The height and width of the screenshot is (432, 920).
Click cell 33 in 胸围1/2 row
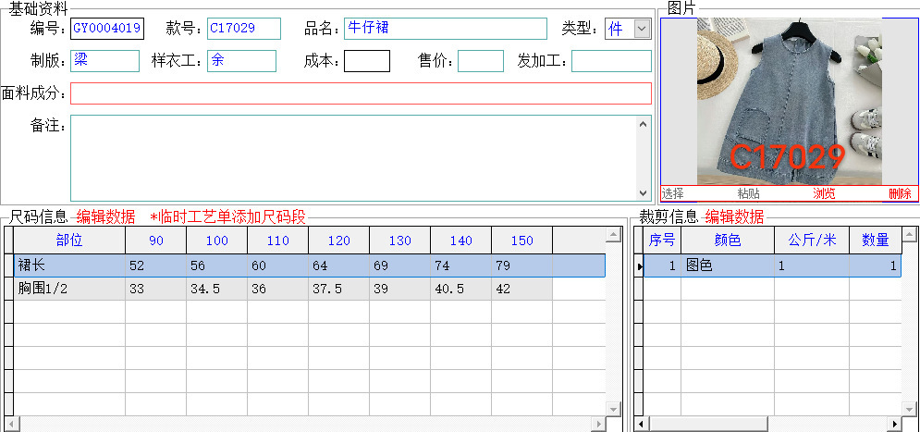(x=156, y=289)
